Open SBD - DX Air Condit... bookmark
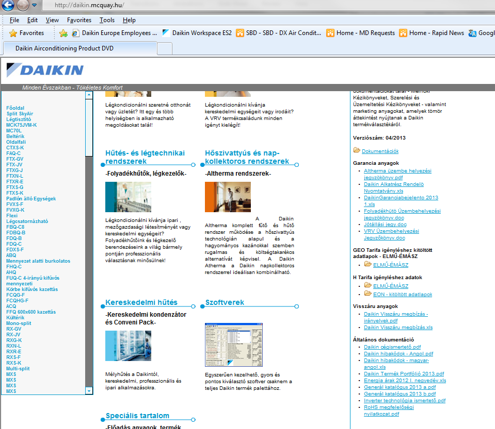The width and height of the screenshot is (495, 429). pos(278,33)
